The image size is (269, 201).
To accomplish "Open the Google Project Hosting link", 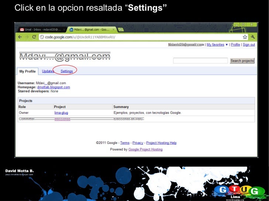I will pos(145,149).
